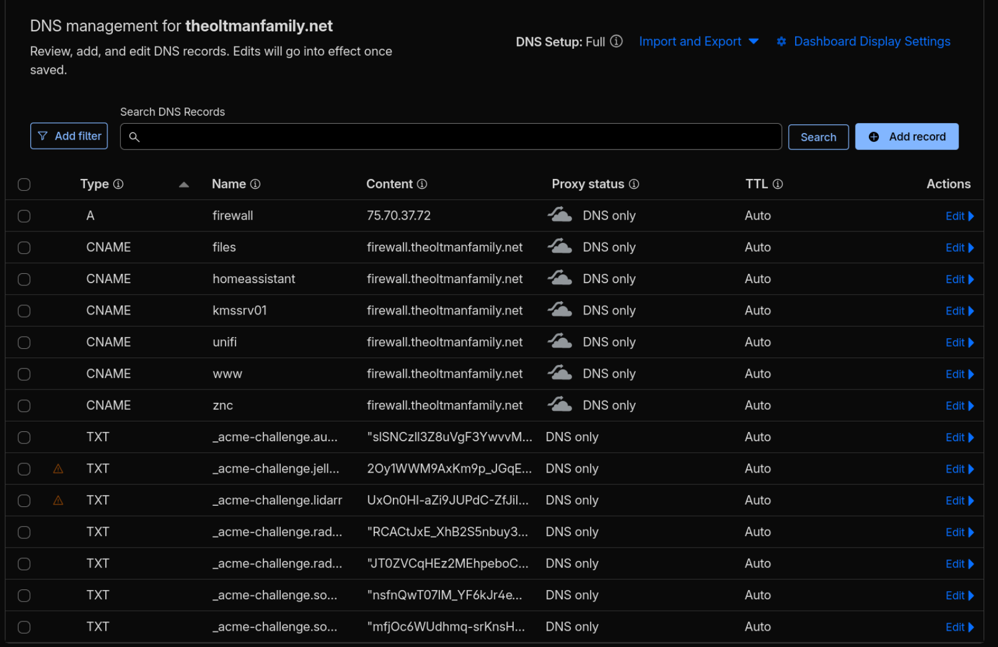Toggle the select-all records checkbox

point(24,185)
